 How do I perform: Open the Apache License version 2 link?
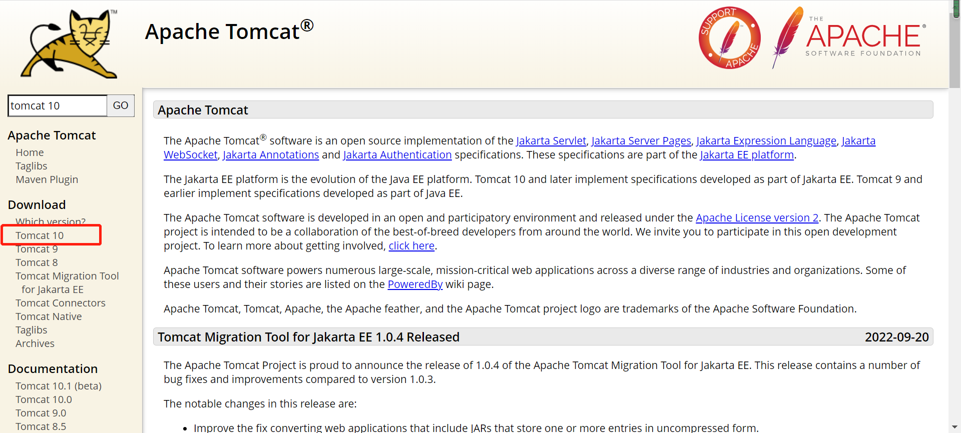point(757,218)
